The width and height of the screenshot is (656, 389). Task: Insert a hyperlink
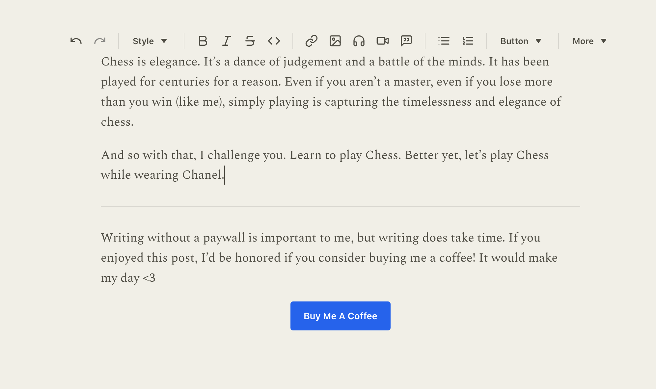311,41
